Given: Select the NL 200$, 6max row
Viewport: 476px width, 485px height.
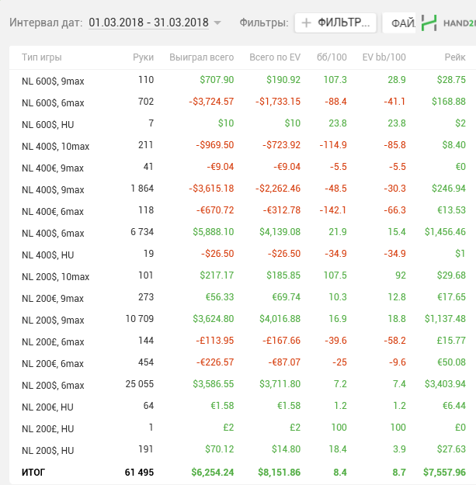Looking at the screenshot, I should coord(53,385).
